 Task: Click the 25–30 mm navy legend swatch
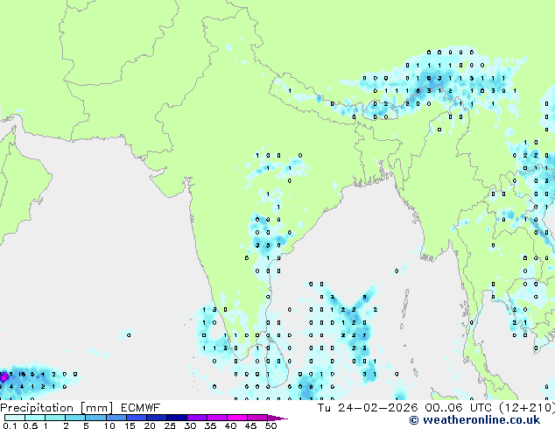pyautogui.click(x=176, y=418)
